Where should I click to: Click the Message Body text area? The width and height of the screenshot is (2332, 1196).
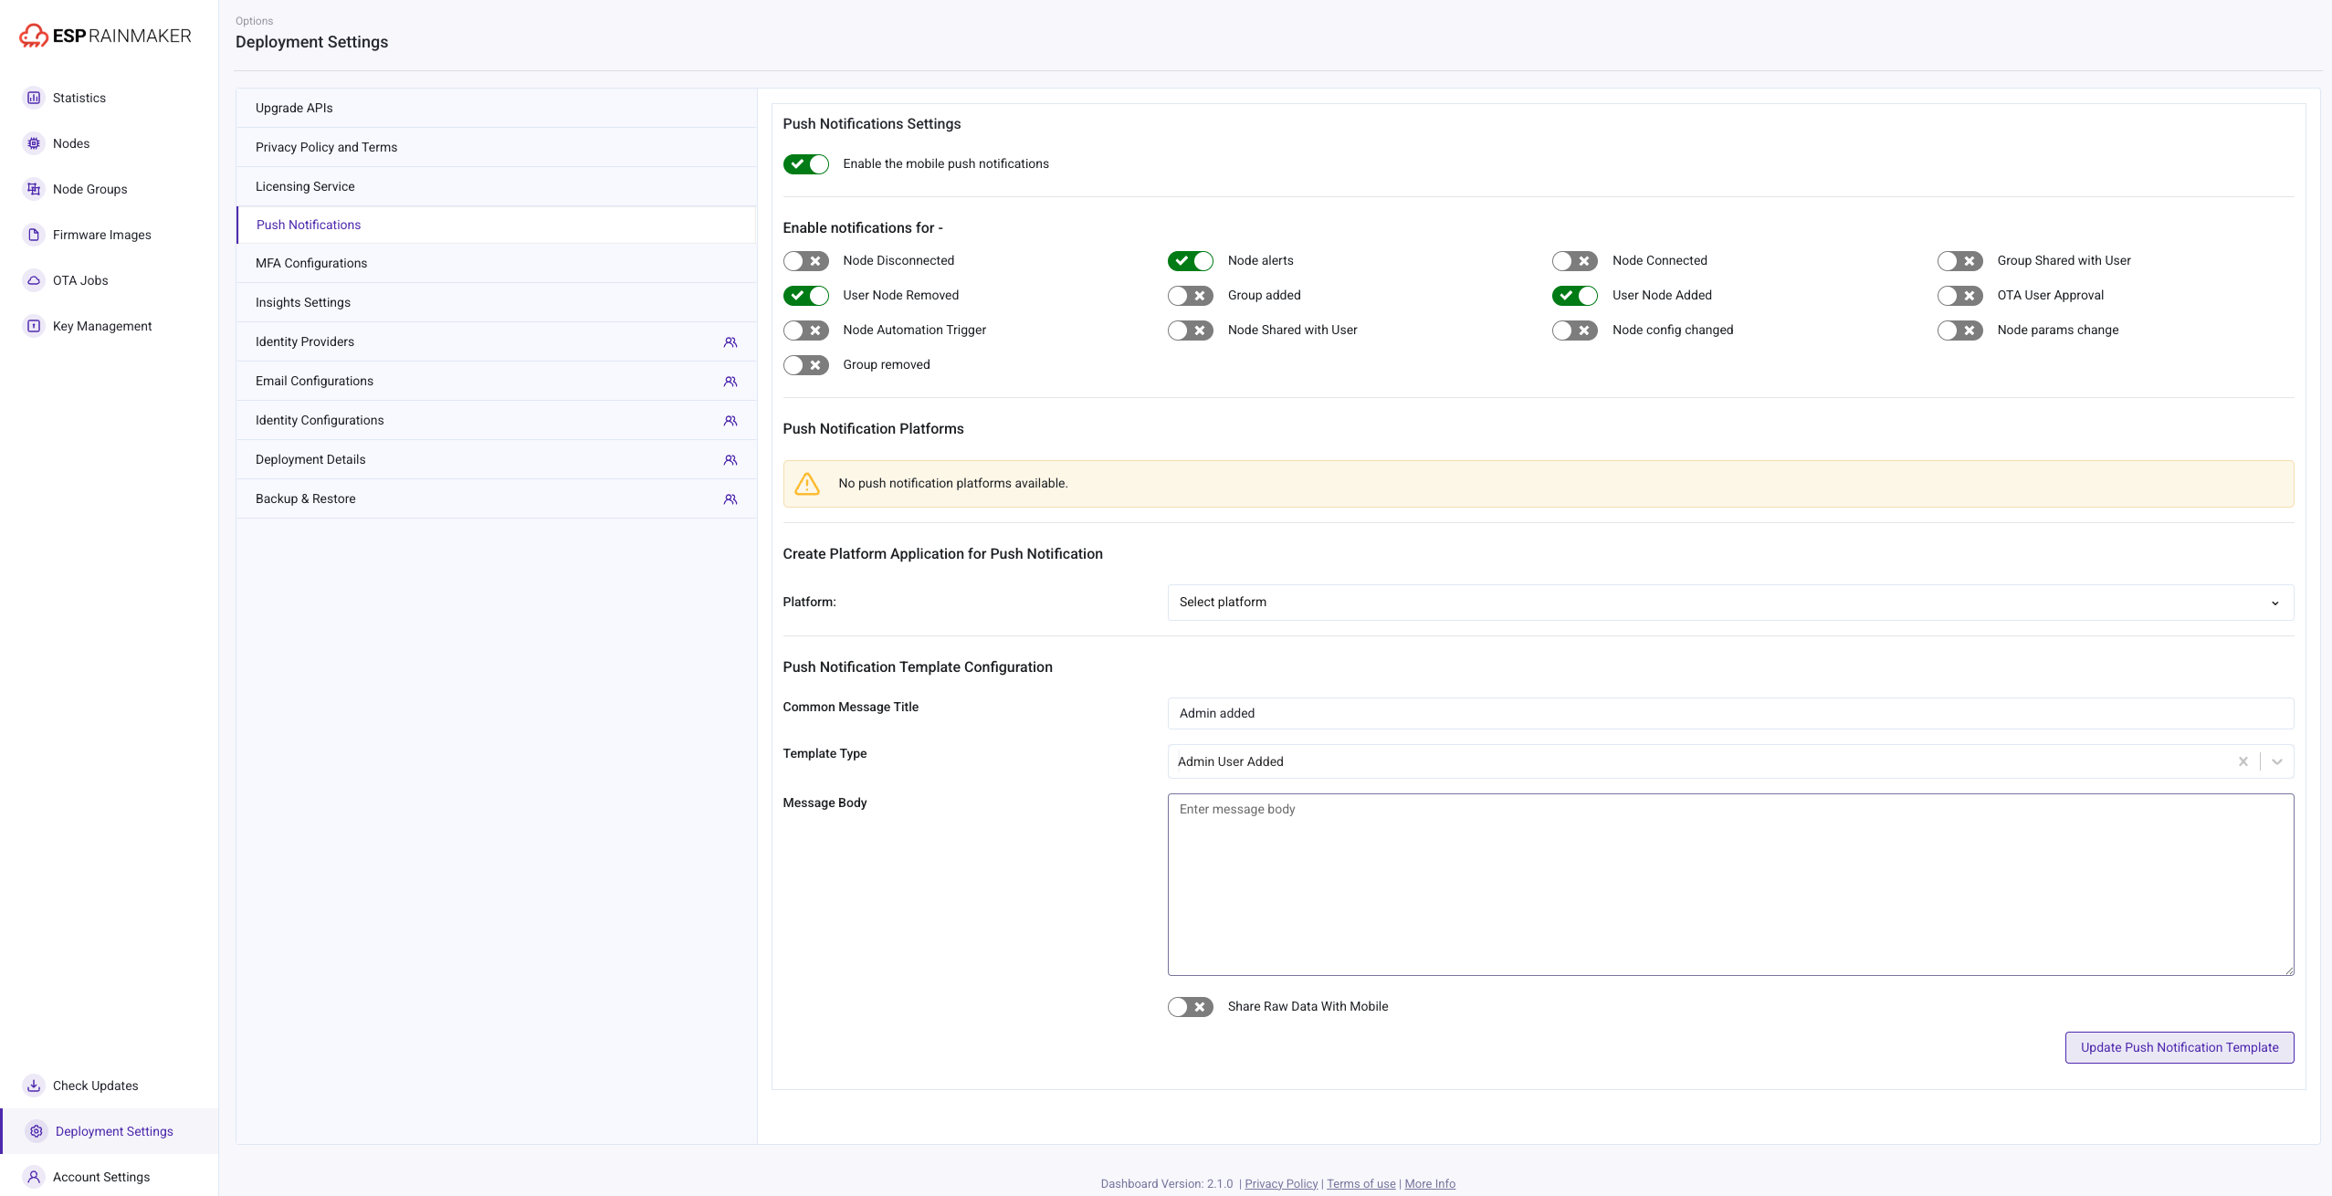tap(1730, 885)
